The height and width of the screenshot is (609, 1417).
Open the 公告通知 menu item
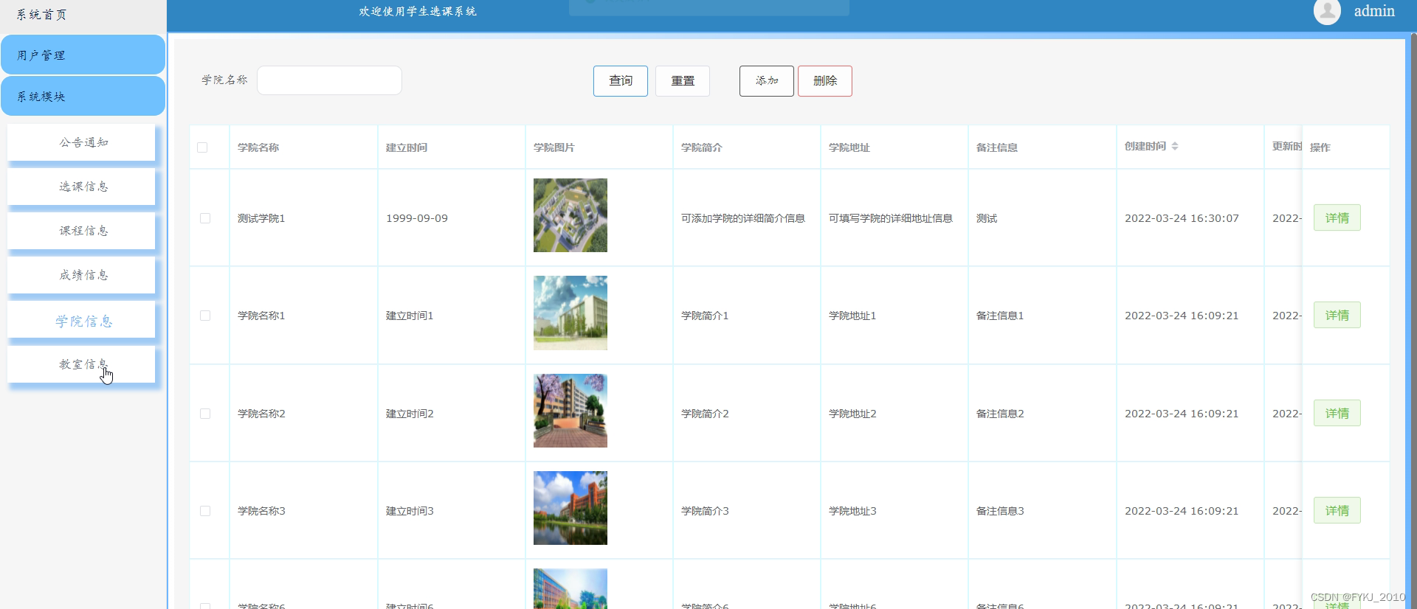coord(82,142)
